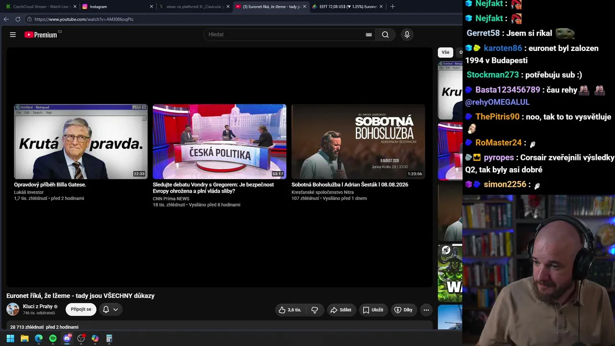Close the EEFT 72,08 US$ tab
The height and width of the screenshot is (346, 615).
pos(381,7)
